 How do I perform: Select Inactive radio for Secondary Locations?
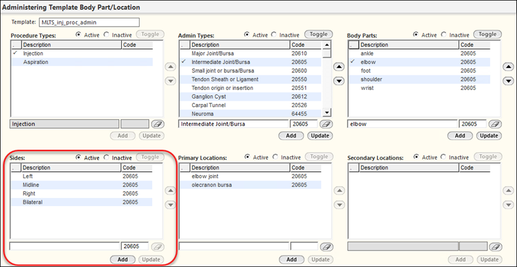tap(444, 157)
